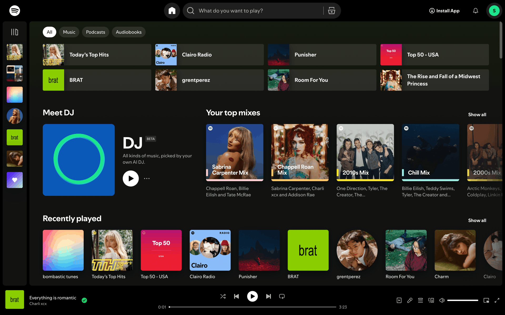Click the Spotify logo
Image resolution: width=505 pixels, height=315 pixels.
[x=14, y=11]
